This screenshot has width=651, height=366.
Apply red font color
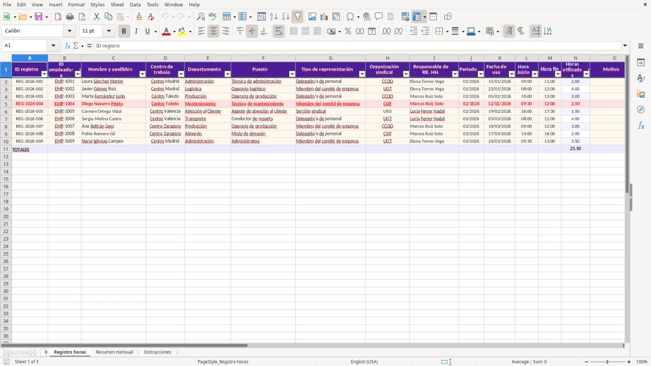tap(166, 31)
